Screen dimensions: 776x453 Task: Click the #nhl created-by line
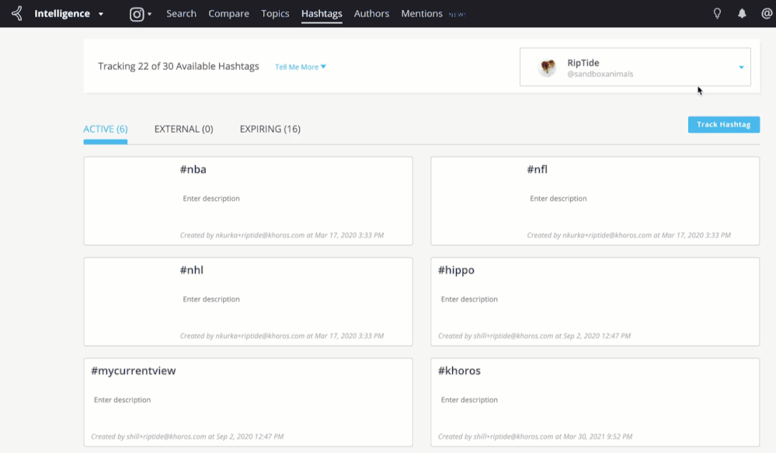pos(282,336)
